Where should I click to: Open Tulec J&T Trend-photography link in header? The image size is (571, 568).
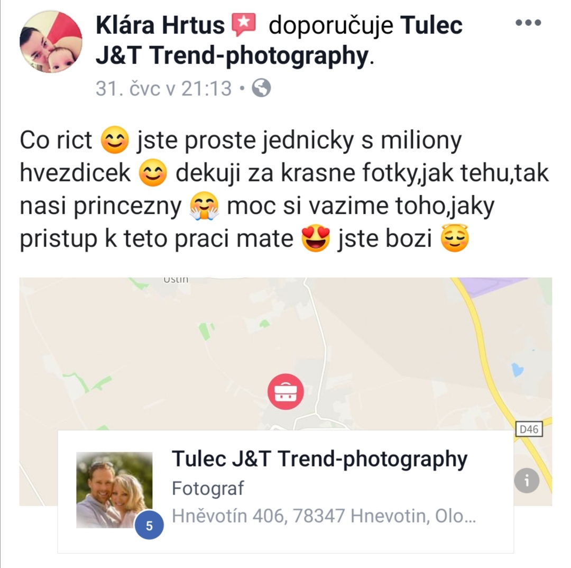click(x=279, y=40)
